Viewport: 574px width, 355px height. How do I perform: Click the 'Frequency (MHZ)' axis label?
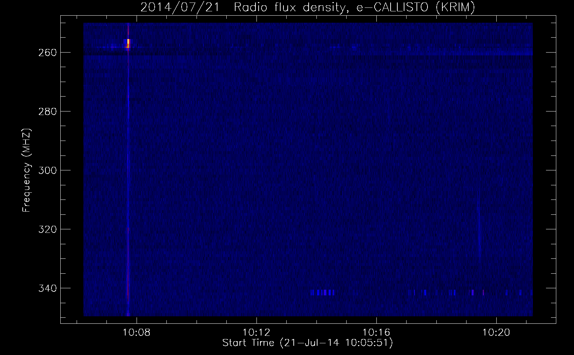click(27, 170)
